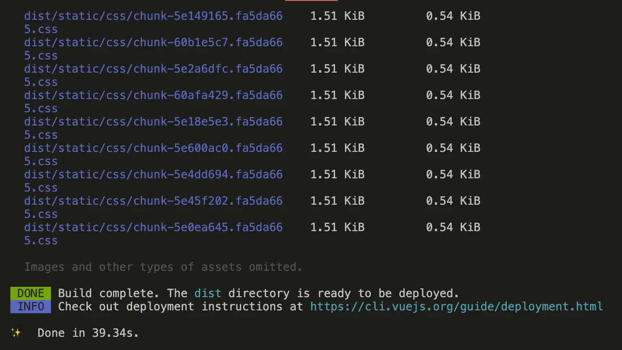
Task: Click the Done in 39.34s timing text
Action: click(88, 333)
